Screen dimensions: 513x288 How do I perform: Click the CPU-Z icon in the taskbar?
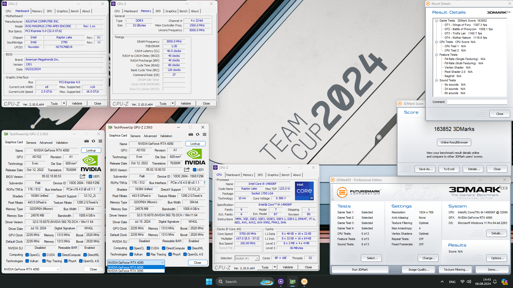[x=281, y=282]
